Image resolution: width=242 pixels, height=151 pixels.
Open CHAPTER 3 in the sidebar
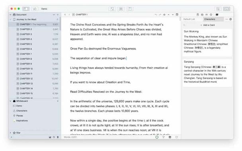tap(34, 34)
